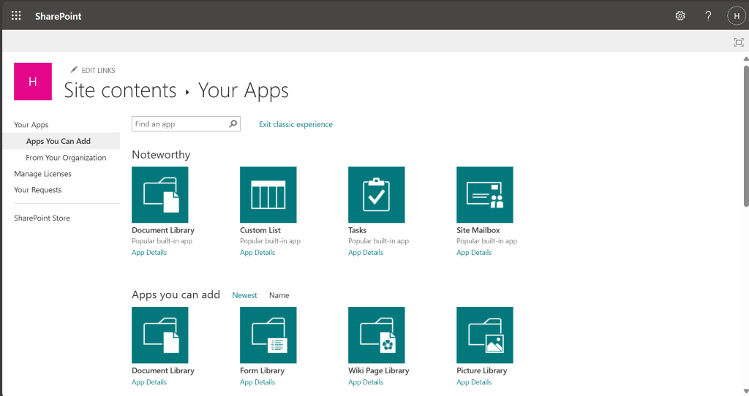Open Manage Licenses in left navigation
The height and width of the screenshot is (396, 749).
point(42,174)
